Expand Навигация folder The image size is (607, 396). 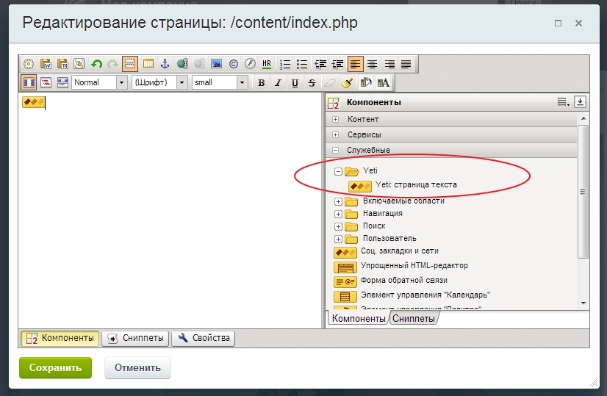tap(338, 214)
